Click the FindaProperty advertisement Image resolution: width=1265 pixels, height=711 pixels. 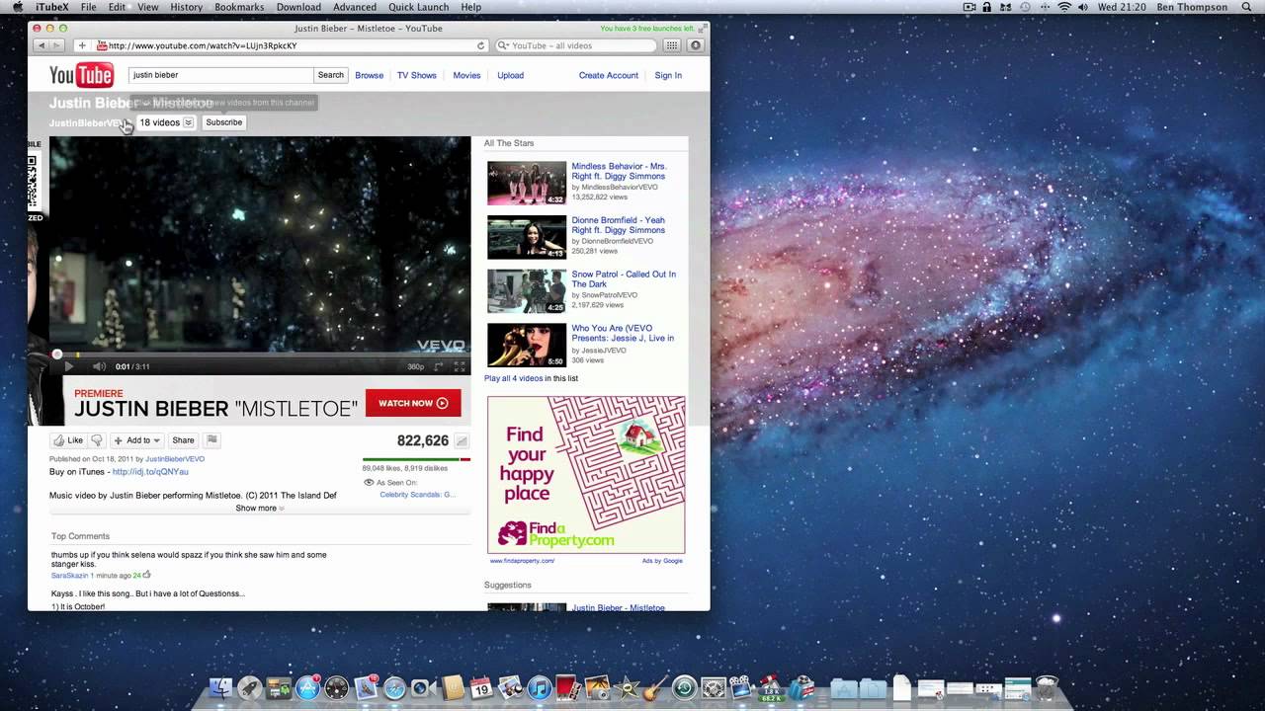point(586,475)
